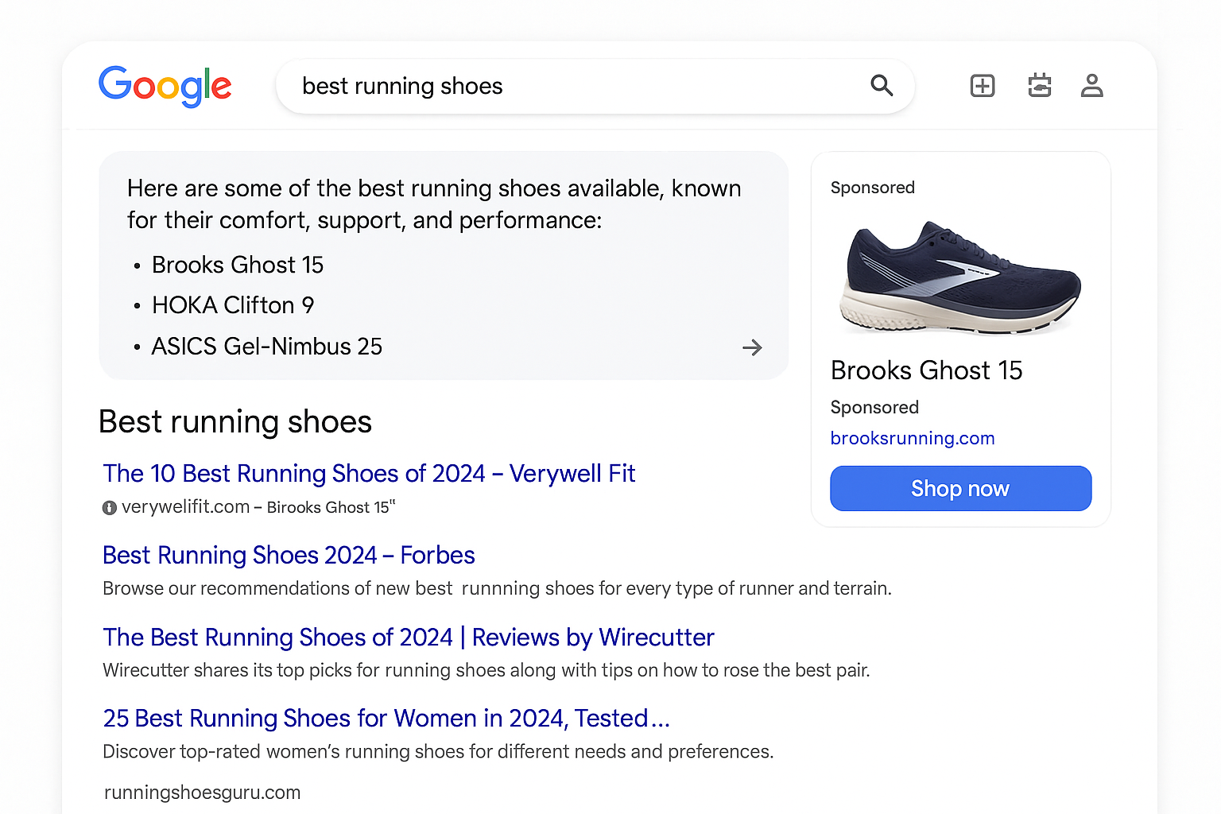Focus the search box containing 'best running shoes'
The height and width of the screenshot is (814, 1221).
[595, 86]
